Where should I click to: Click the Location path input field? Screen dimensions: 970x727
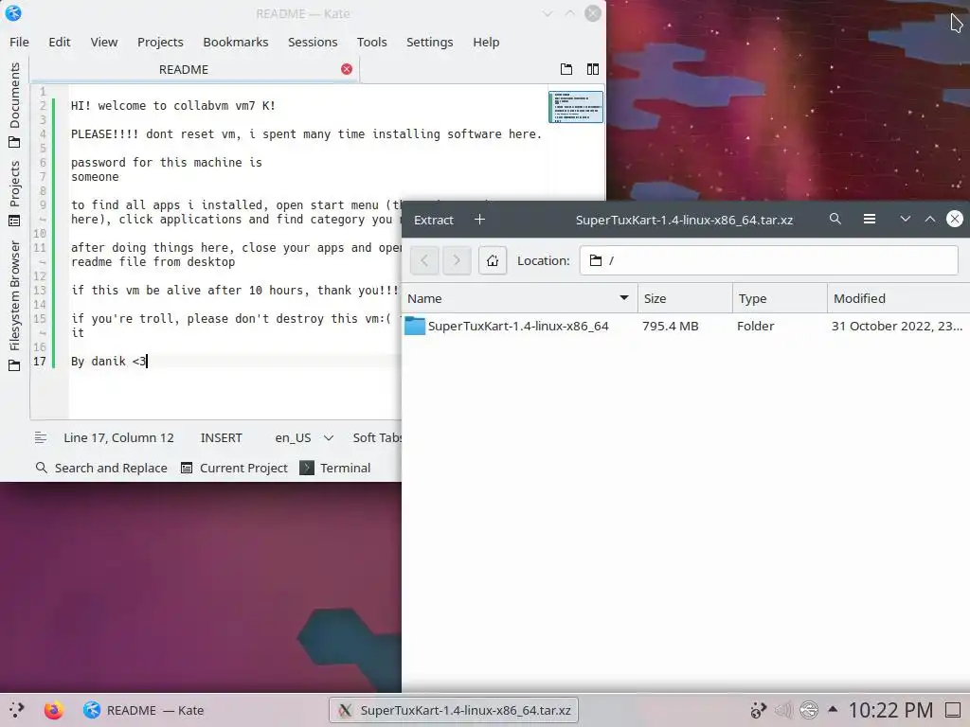coord(769,260)
